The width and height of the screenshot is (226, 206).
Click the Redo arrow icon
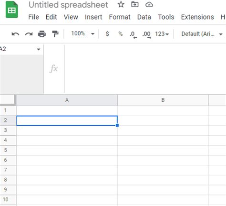(29, 34)
